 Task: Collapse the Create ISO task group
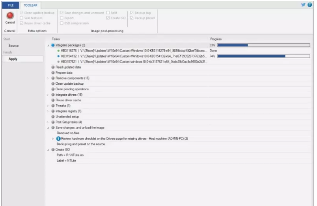(x=48, y=150)
